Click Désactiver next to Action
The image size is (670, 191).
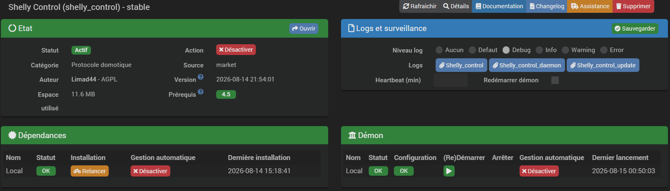(x=236, y=50)
